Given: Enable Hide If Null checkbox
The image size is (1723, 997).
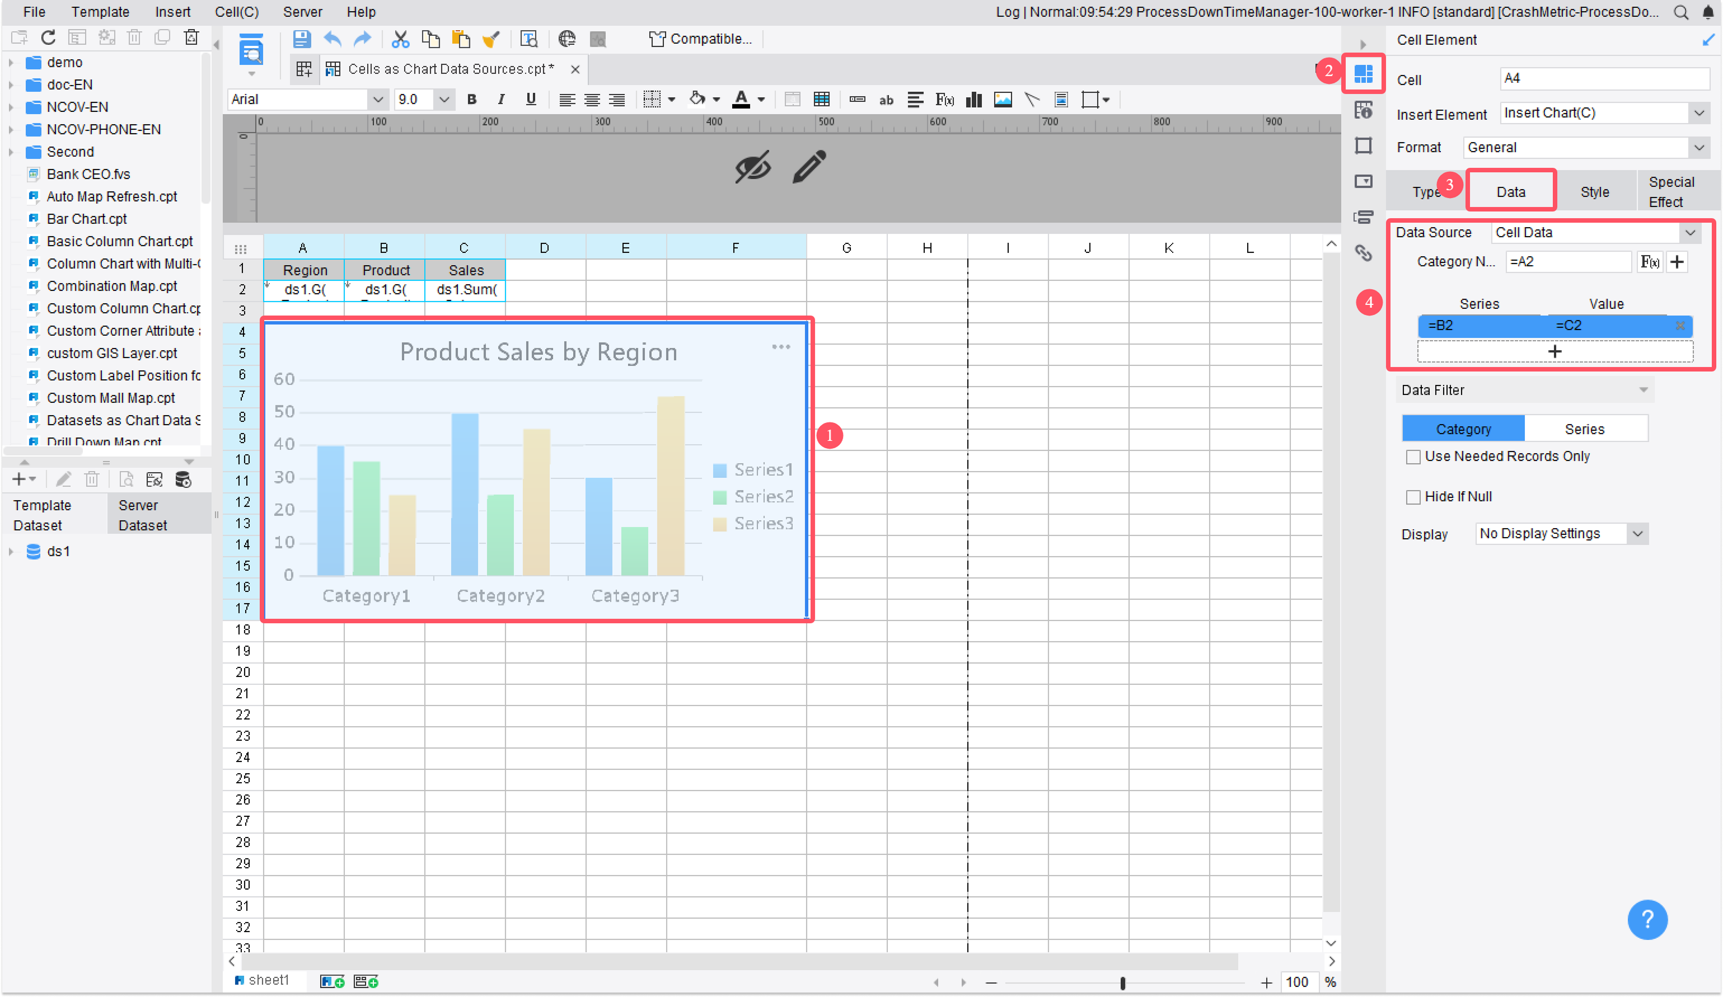Looking at the screenshot, I should pos(1412,497).
